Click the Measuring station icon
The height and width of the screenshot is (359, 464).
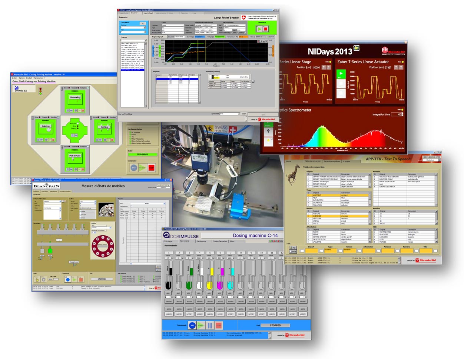[x=75, y=99]
